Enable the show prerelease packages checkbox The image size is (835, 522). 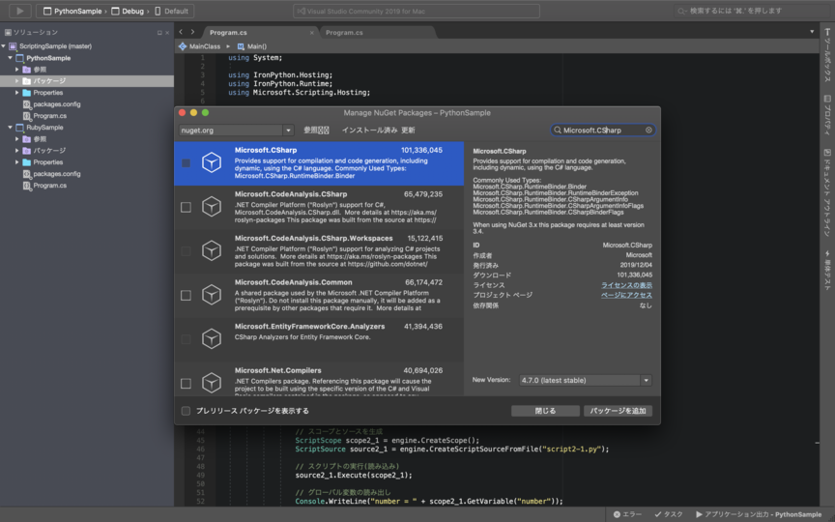[x=186, y=411]
